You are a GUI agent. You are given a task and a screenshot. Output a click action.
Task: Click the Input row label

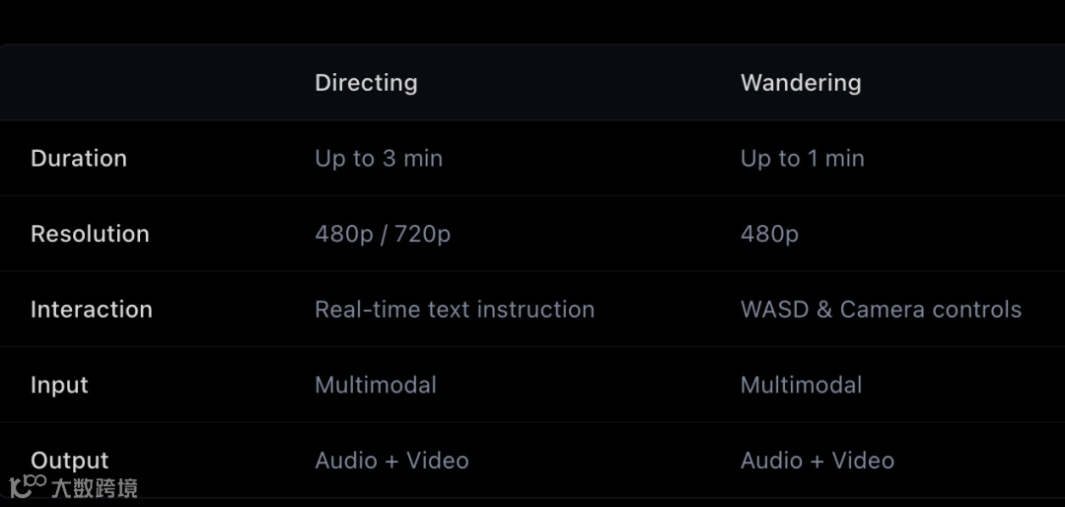tap(59, 386)
